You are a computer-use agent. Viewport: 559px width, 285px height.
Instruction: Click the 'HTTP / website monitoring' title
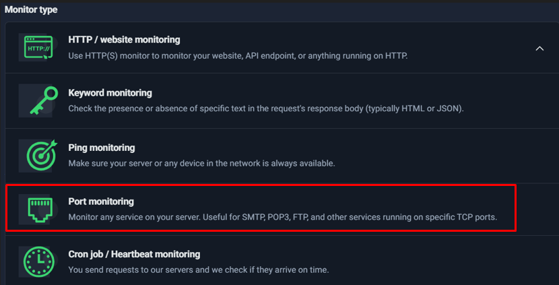coord(124,40)
